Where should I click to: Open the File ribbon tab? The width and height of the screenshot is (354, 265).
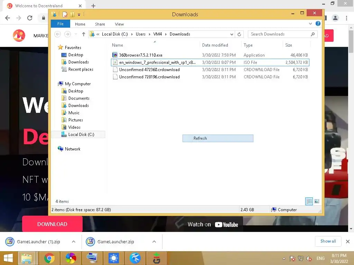pos(60,24)
